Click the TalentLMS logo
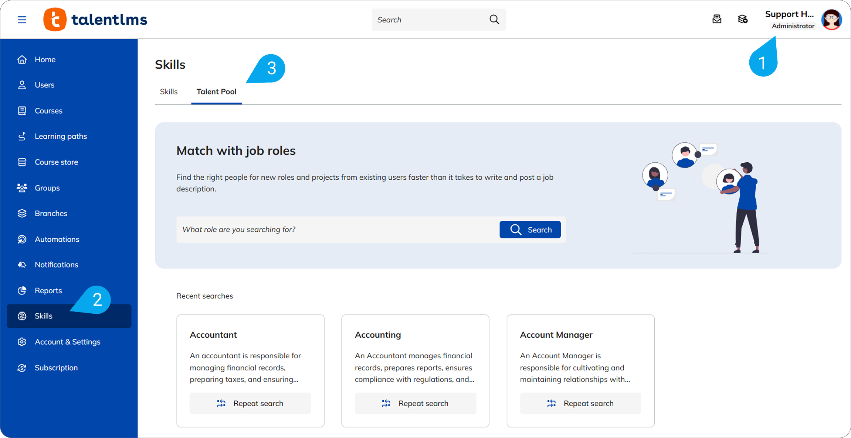This screenshot has width=851, height=438. tap(95, 20)
